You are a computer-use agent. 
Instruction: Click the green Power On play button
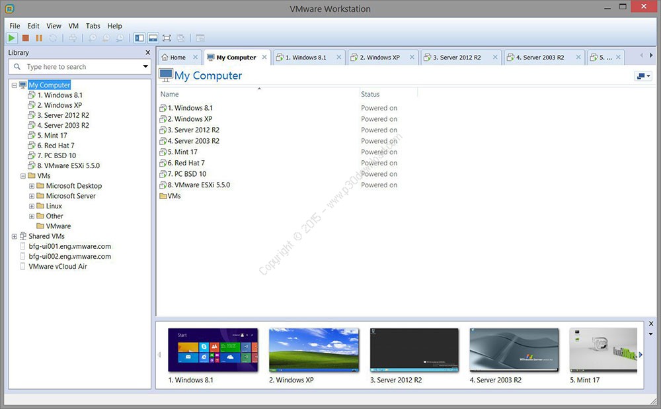click(x=12, y=38)
